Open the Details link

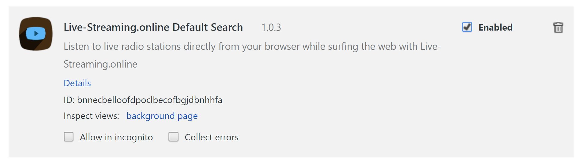pos(77,83)
